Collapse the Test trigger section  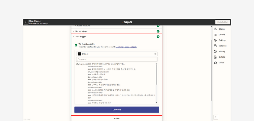117,37
